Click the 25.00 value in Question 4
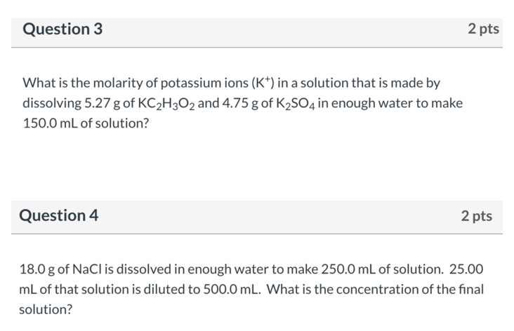The image size is (514, 331). pos(466,269)
